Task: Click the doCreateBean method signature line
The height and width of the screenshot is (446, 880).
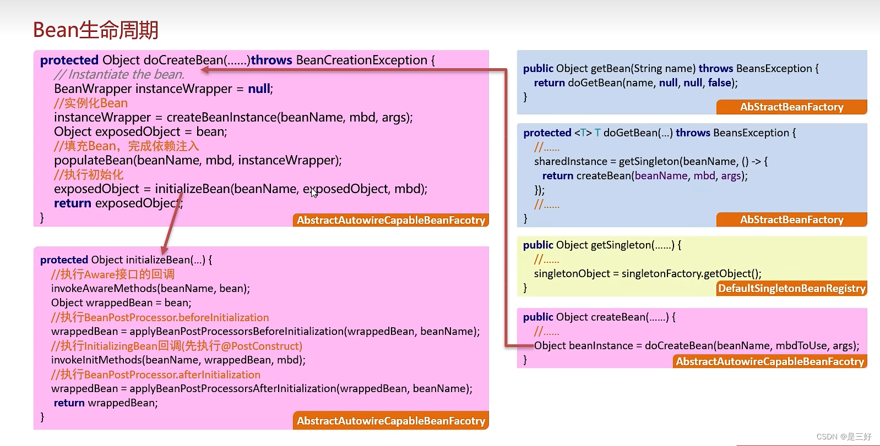Action: pyautogui.click(x=237, y=60)
